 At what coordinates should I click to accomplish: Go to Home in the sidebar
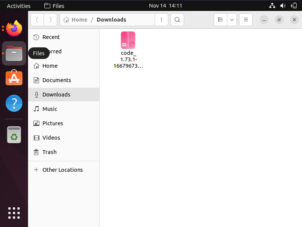click(x=64, y=66)
